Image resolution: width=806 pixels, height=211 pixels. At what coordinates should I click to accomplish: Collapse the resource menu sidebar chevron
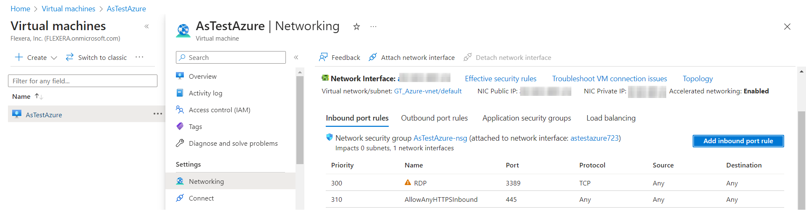point(296,57)
